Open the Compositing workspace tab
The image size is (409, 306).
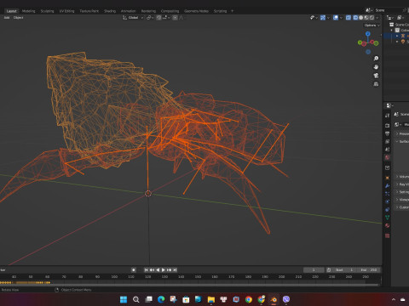coord(170,11)
